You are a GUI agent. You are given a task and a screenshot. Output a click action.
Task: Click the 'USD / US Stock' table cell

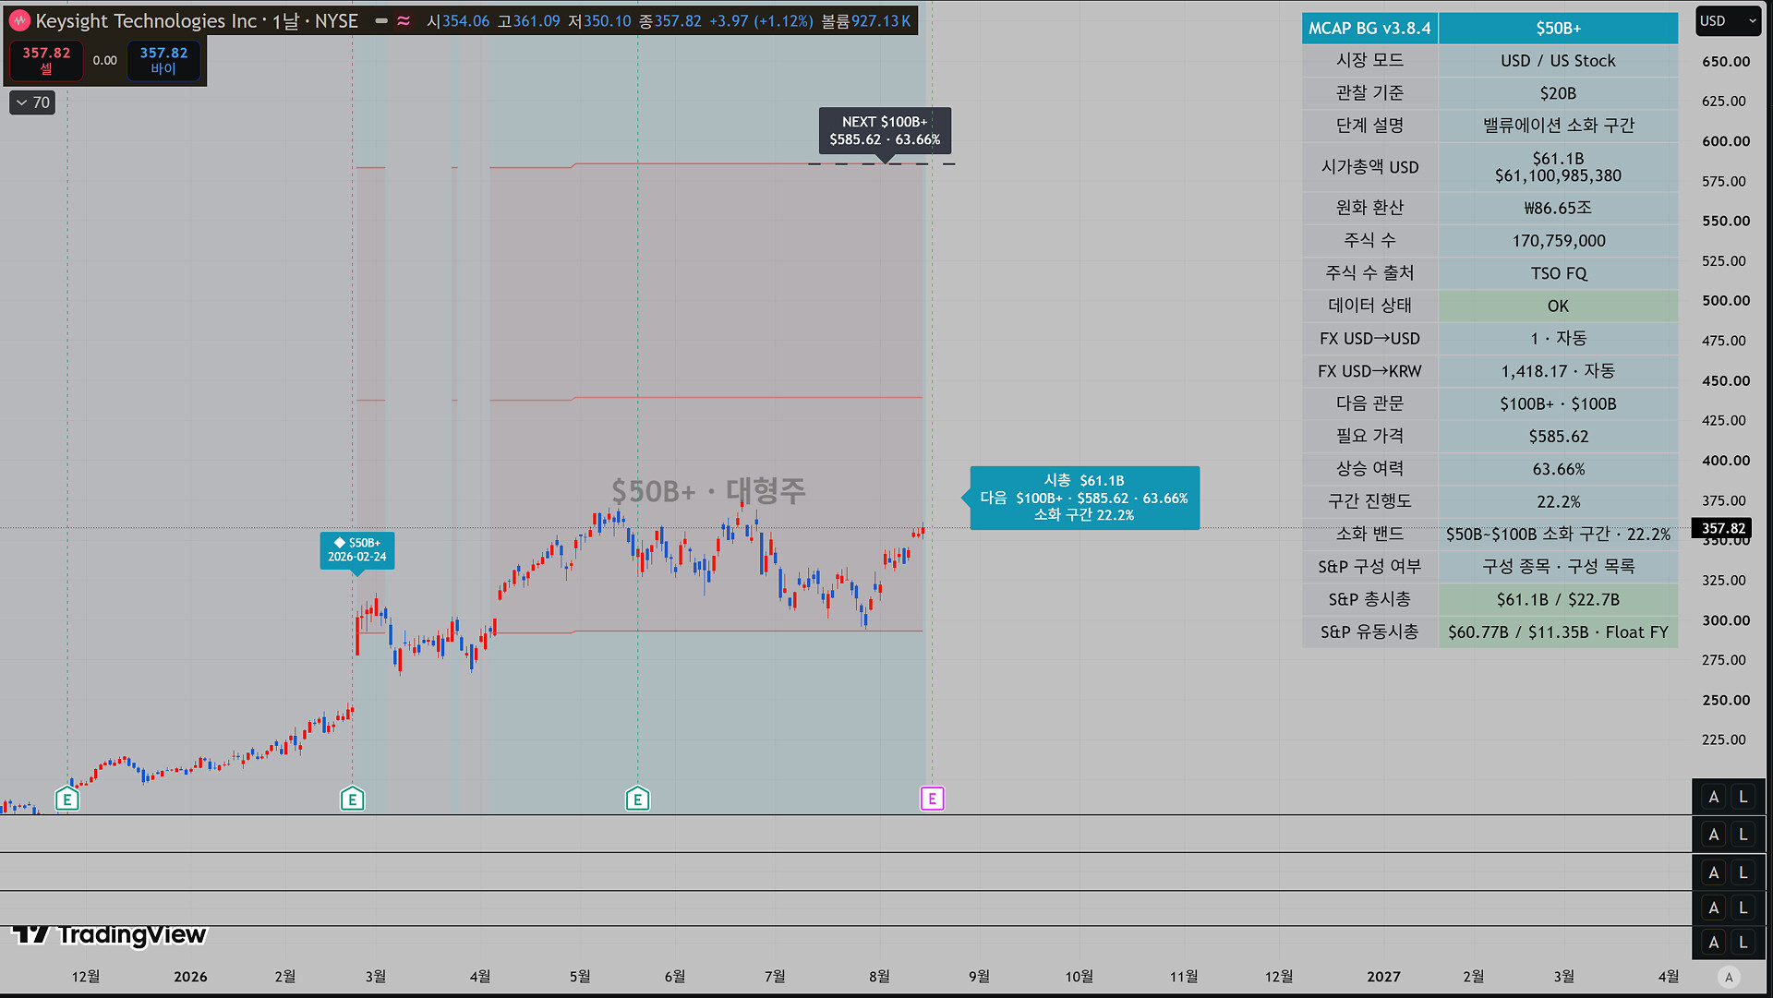click(1558, 61)
